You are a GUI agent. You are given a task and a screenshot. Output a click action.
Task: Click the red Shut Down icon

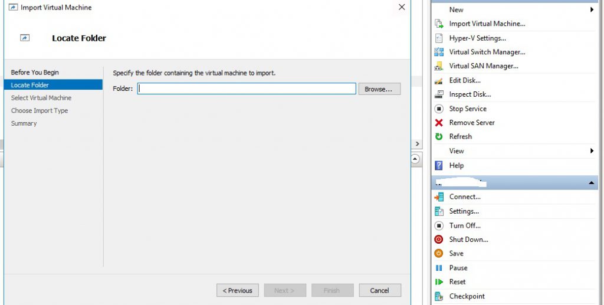coord(439,240)
